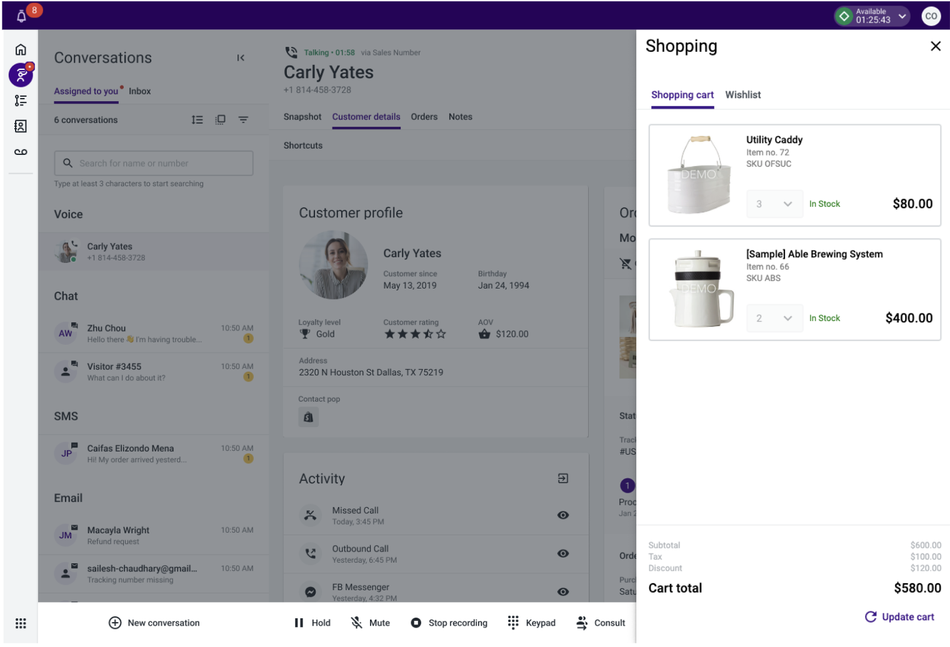Click the Outbound Call activity icon
Image resolution: width=950 pixels, height=647 pixels.
tap(310, 553)
